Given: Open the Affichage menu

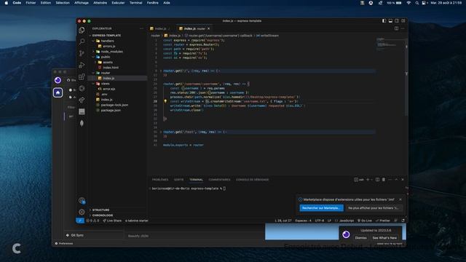Looking at the screenshot, I should 82,3.
